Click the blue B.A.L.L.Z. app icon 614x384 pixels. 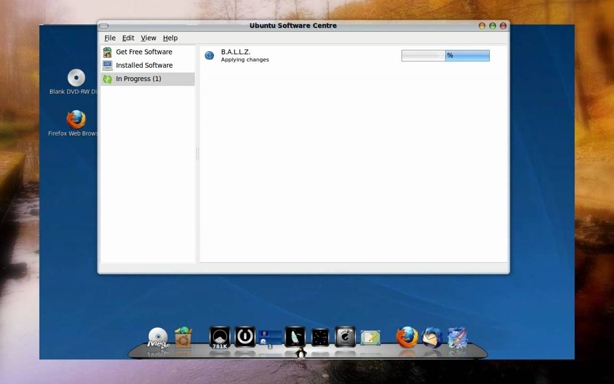209,55
